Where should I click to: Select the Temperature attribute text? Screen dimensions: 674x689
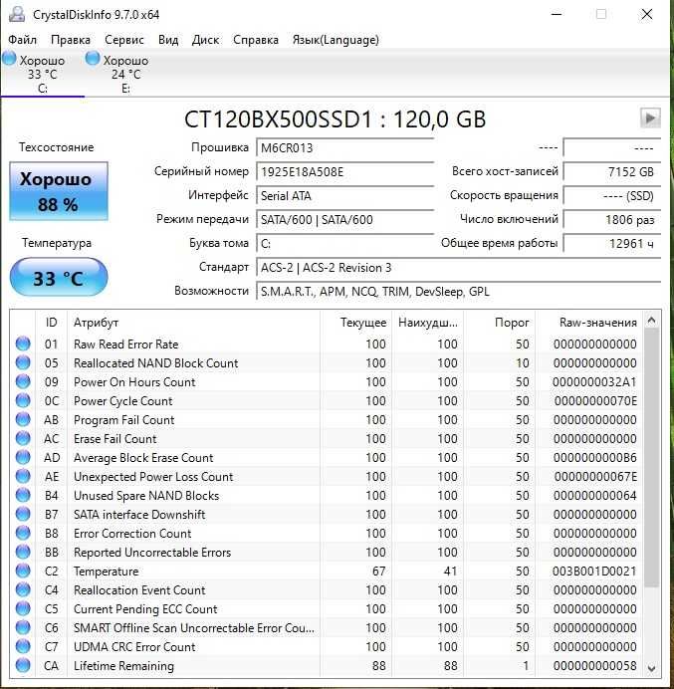pos(106,572)
